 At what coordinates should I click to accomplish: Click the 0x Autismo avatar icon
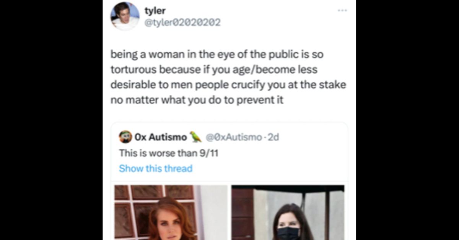(x=125, y=137)
